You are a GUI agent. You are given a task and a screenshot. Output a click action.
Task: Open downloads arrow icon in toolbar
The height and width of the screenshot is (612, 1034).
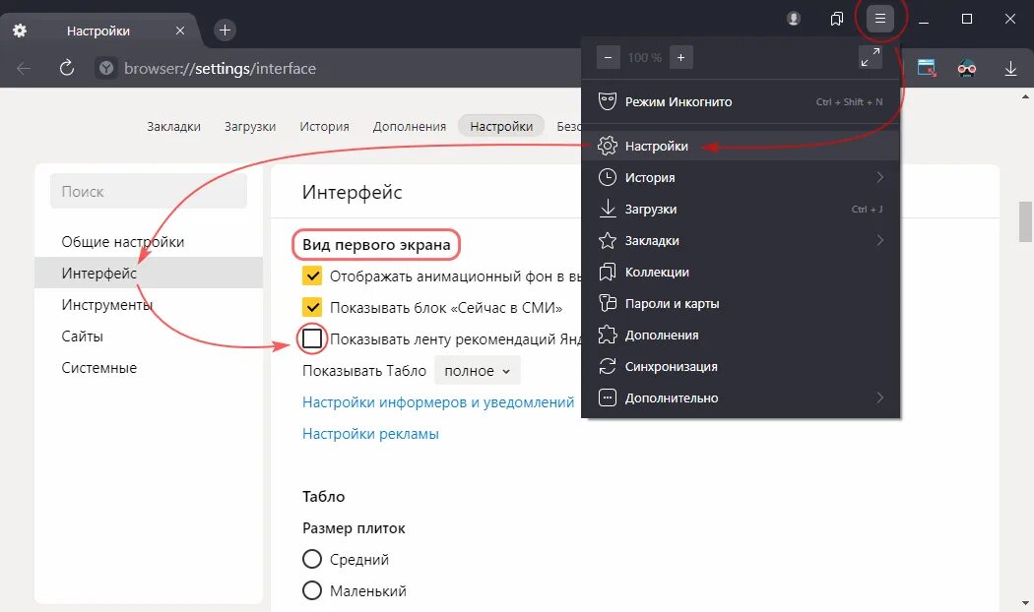(x=1010, y=68)
